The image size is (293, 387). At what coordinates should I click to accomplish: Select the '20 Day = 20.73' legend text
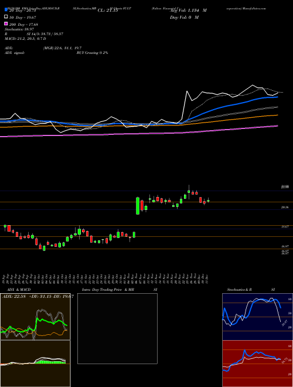(x=22, y=11)
